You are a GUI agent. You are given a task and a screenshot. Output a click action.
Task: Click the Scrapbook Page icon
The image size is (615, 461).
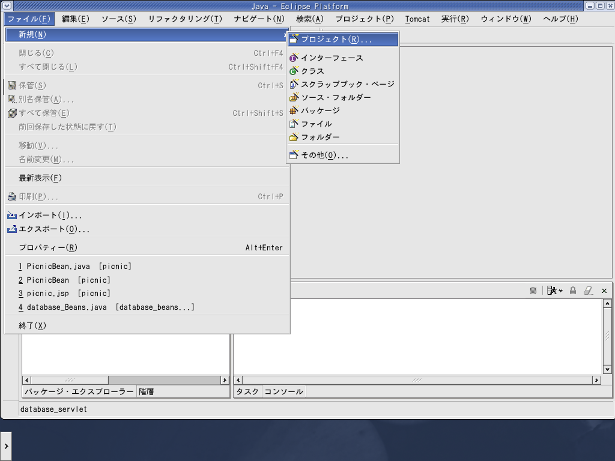[x=294, y=84]
